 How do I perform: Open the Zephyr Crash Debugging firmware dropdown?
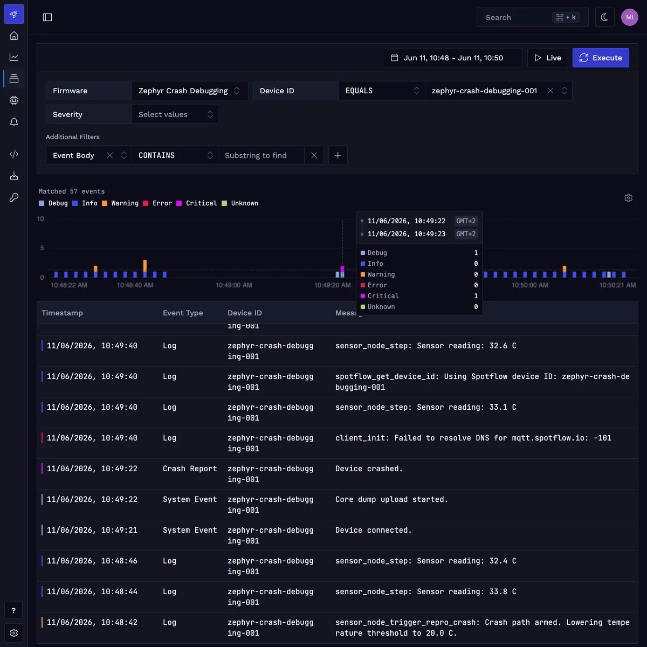(190, 91)
